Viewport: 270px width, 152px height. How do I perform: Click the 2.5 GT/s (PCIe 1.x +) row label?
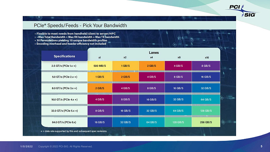pos(64,66)
